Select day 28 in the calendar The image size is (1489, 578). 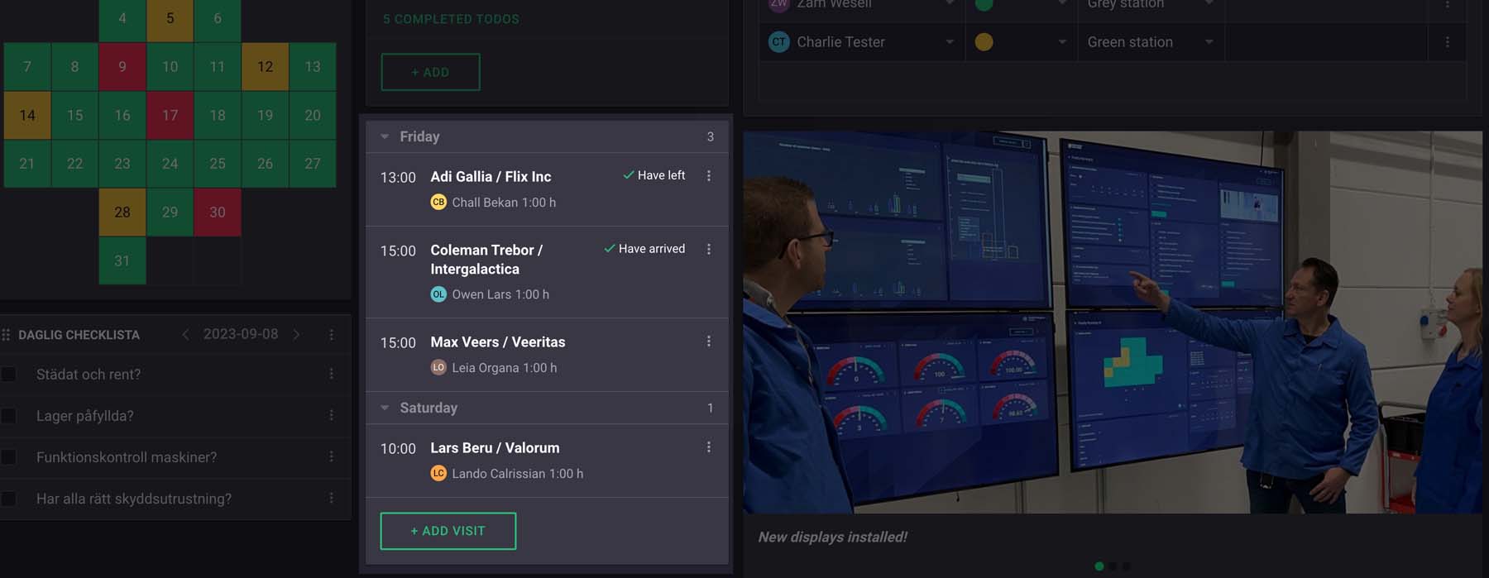[x=122, y=213]
